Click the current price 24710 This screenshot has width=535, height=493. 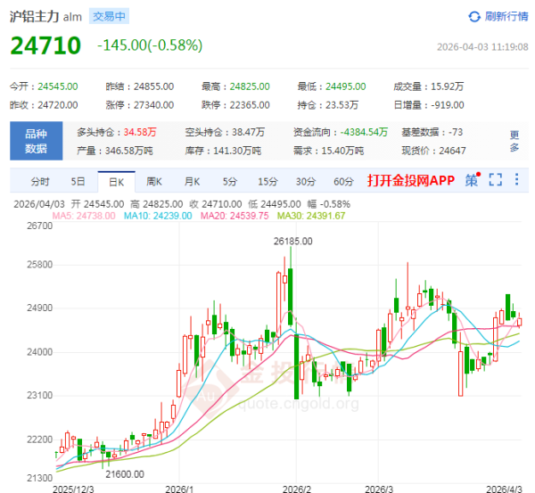(x=45, y=45)
